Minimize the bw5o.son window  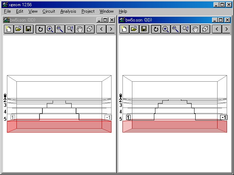pos(215,20)
